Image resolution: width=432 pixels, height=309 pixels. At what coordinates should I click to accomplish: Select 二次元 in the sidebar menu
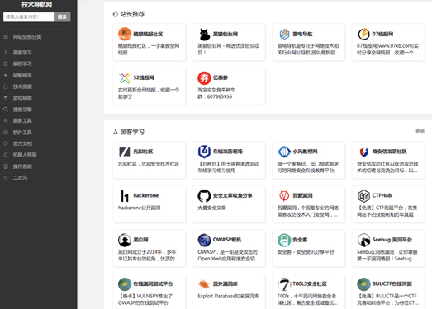(x=20, y=178)
